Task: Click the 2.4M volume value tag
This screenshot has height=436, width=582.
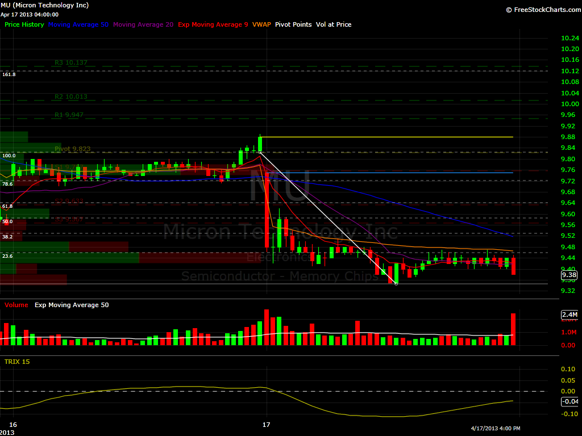Action: [x=569, y=315]
